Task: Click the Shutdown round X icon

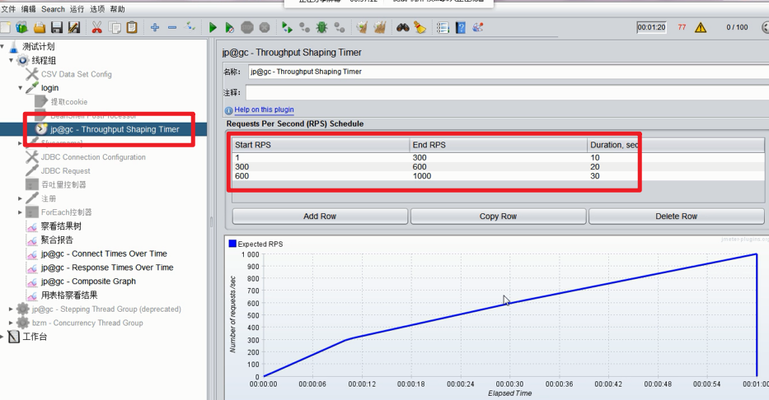Action: tap(265, 27)
